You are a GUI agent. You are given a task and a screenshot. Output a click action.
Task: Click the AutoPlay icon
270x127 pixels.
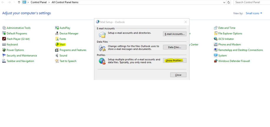click(57, 28)
